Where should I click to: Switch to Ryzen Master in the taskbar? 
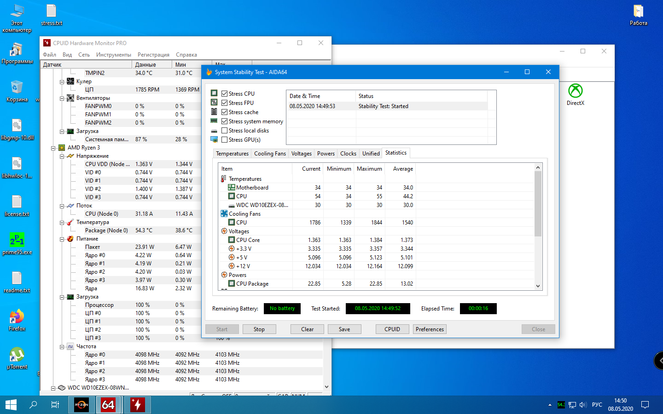81,405
